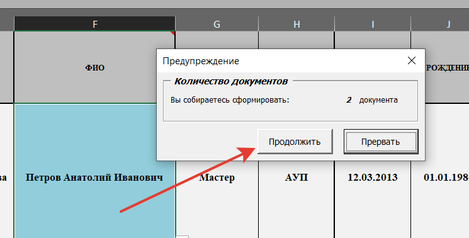Select column F header
469x238 pixels.
point(94,24)
